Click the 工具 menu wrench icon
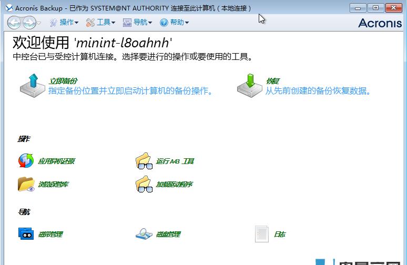Image resolution: width=407 pixels, height=265 pixels. tap(90, 23)
